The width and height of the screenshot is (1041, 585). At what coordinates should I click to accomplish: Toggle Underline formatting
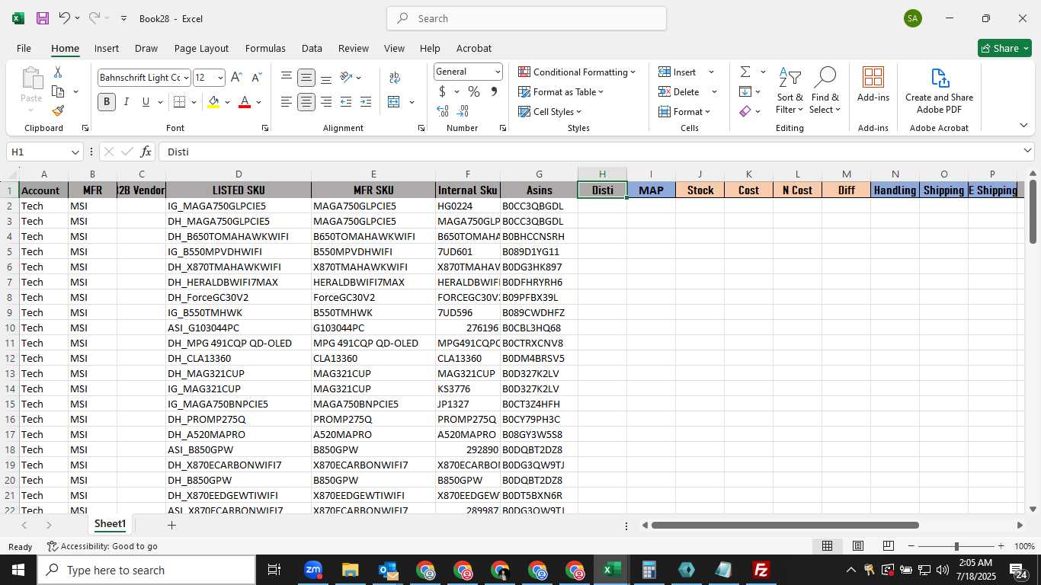tap(146, 102)
